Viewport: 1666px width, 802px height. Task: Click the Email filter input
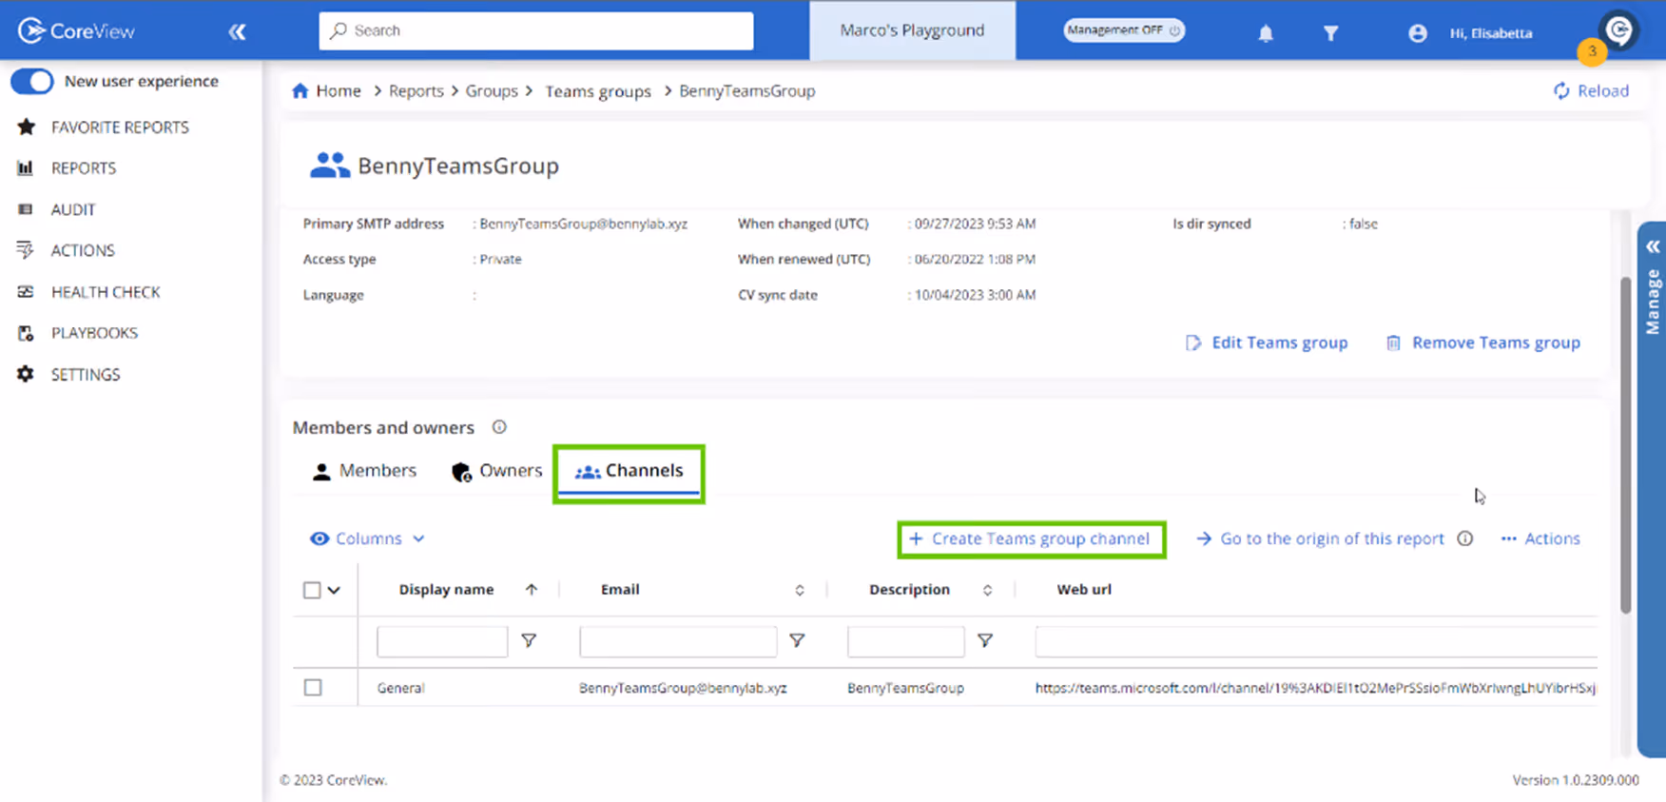678,641
